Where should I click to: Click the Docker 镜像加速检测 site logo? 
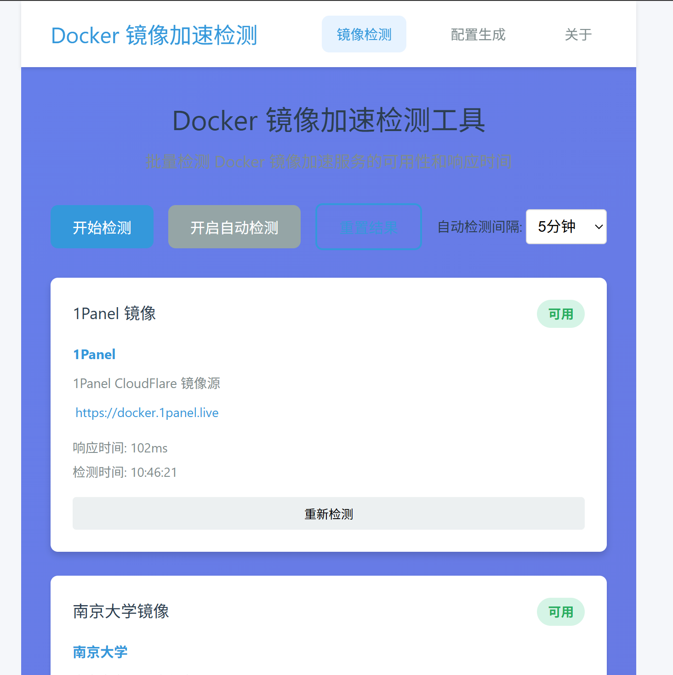tap(154, 35)
